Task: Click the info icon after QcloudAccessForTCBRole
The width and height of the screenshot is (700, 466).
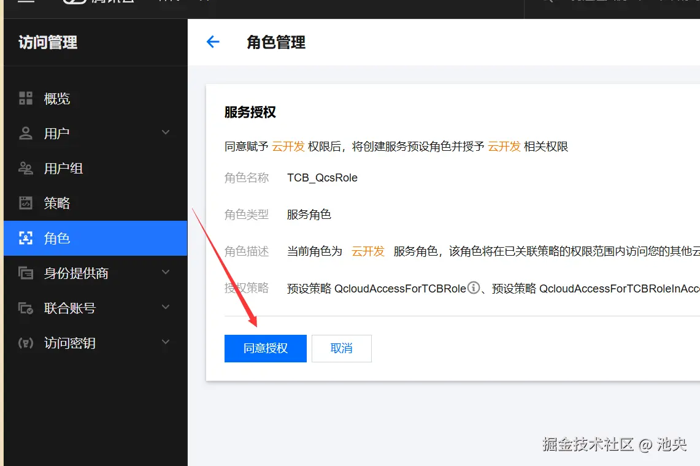Action: coord(474,288)
